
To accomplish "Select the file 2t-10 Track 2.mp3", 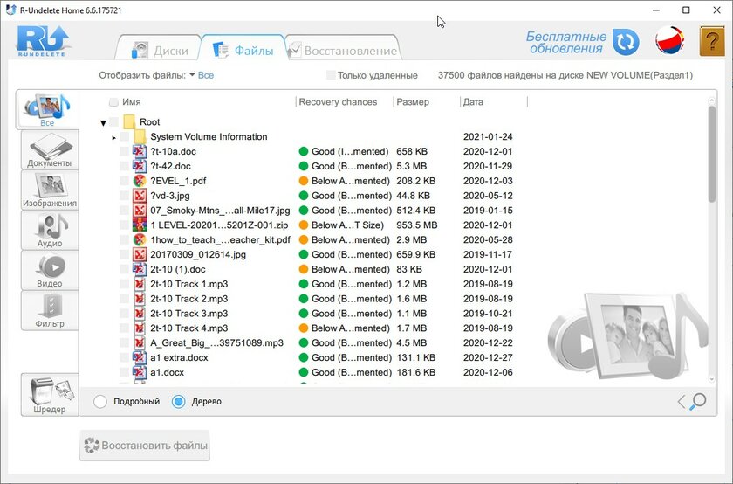I will [188, 299].
